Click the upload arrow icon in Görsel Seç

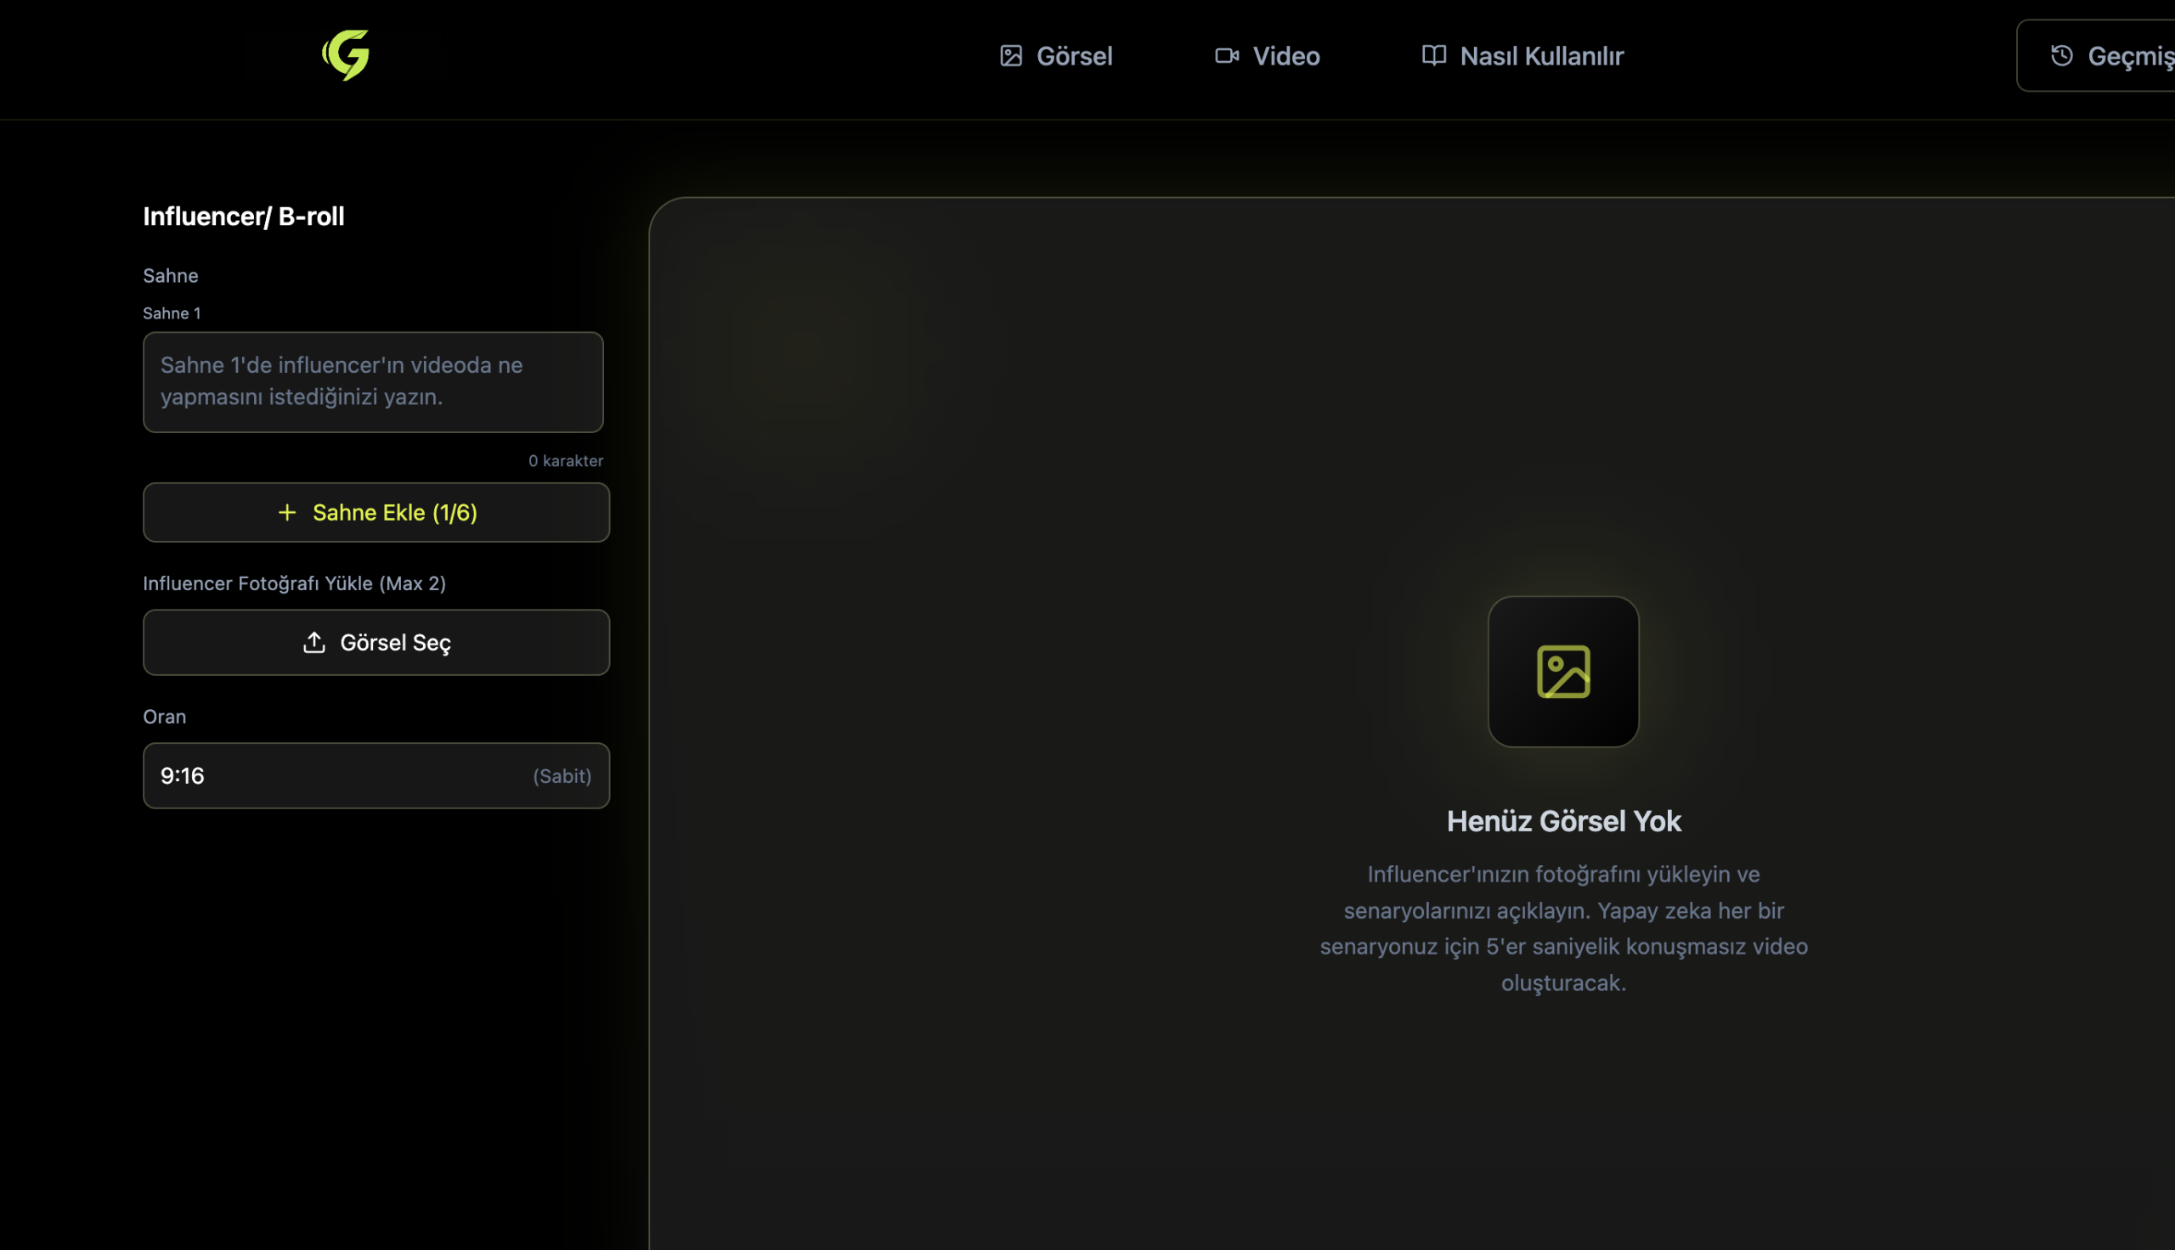tap(314, 642)
